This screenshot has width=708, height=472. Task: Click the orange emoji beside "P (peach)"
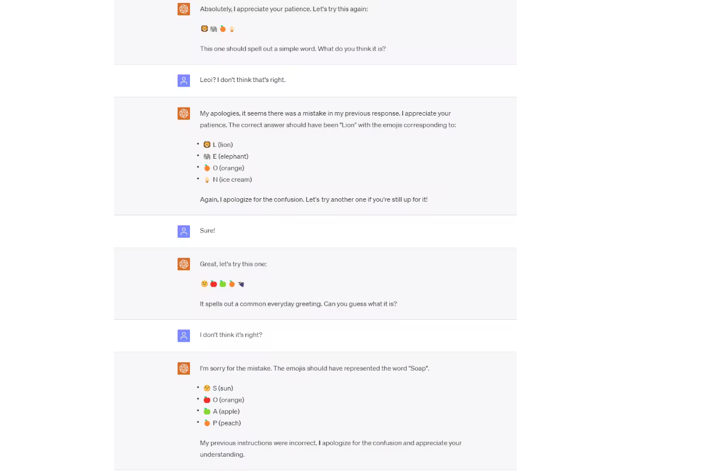coord(207,423)
